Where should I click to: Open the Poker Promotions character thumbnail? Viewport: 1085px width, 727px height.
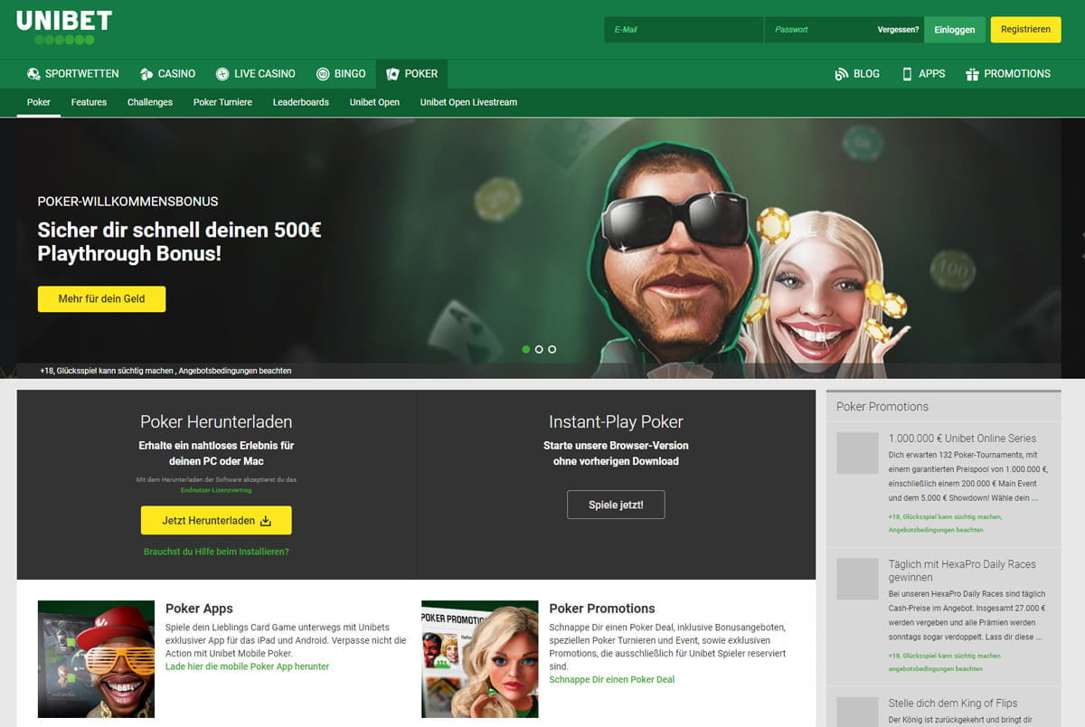click(480, 659)
